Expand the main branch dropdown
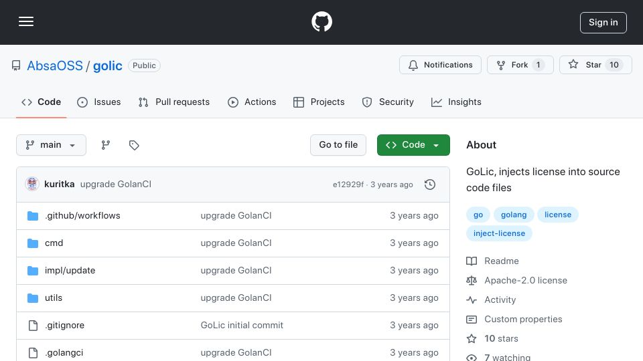 [52, 145]
